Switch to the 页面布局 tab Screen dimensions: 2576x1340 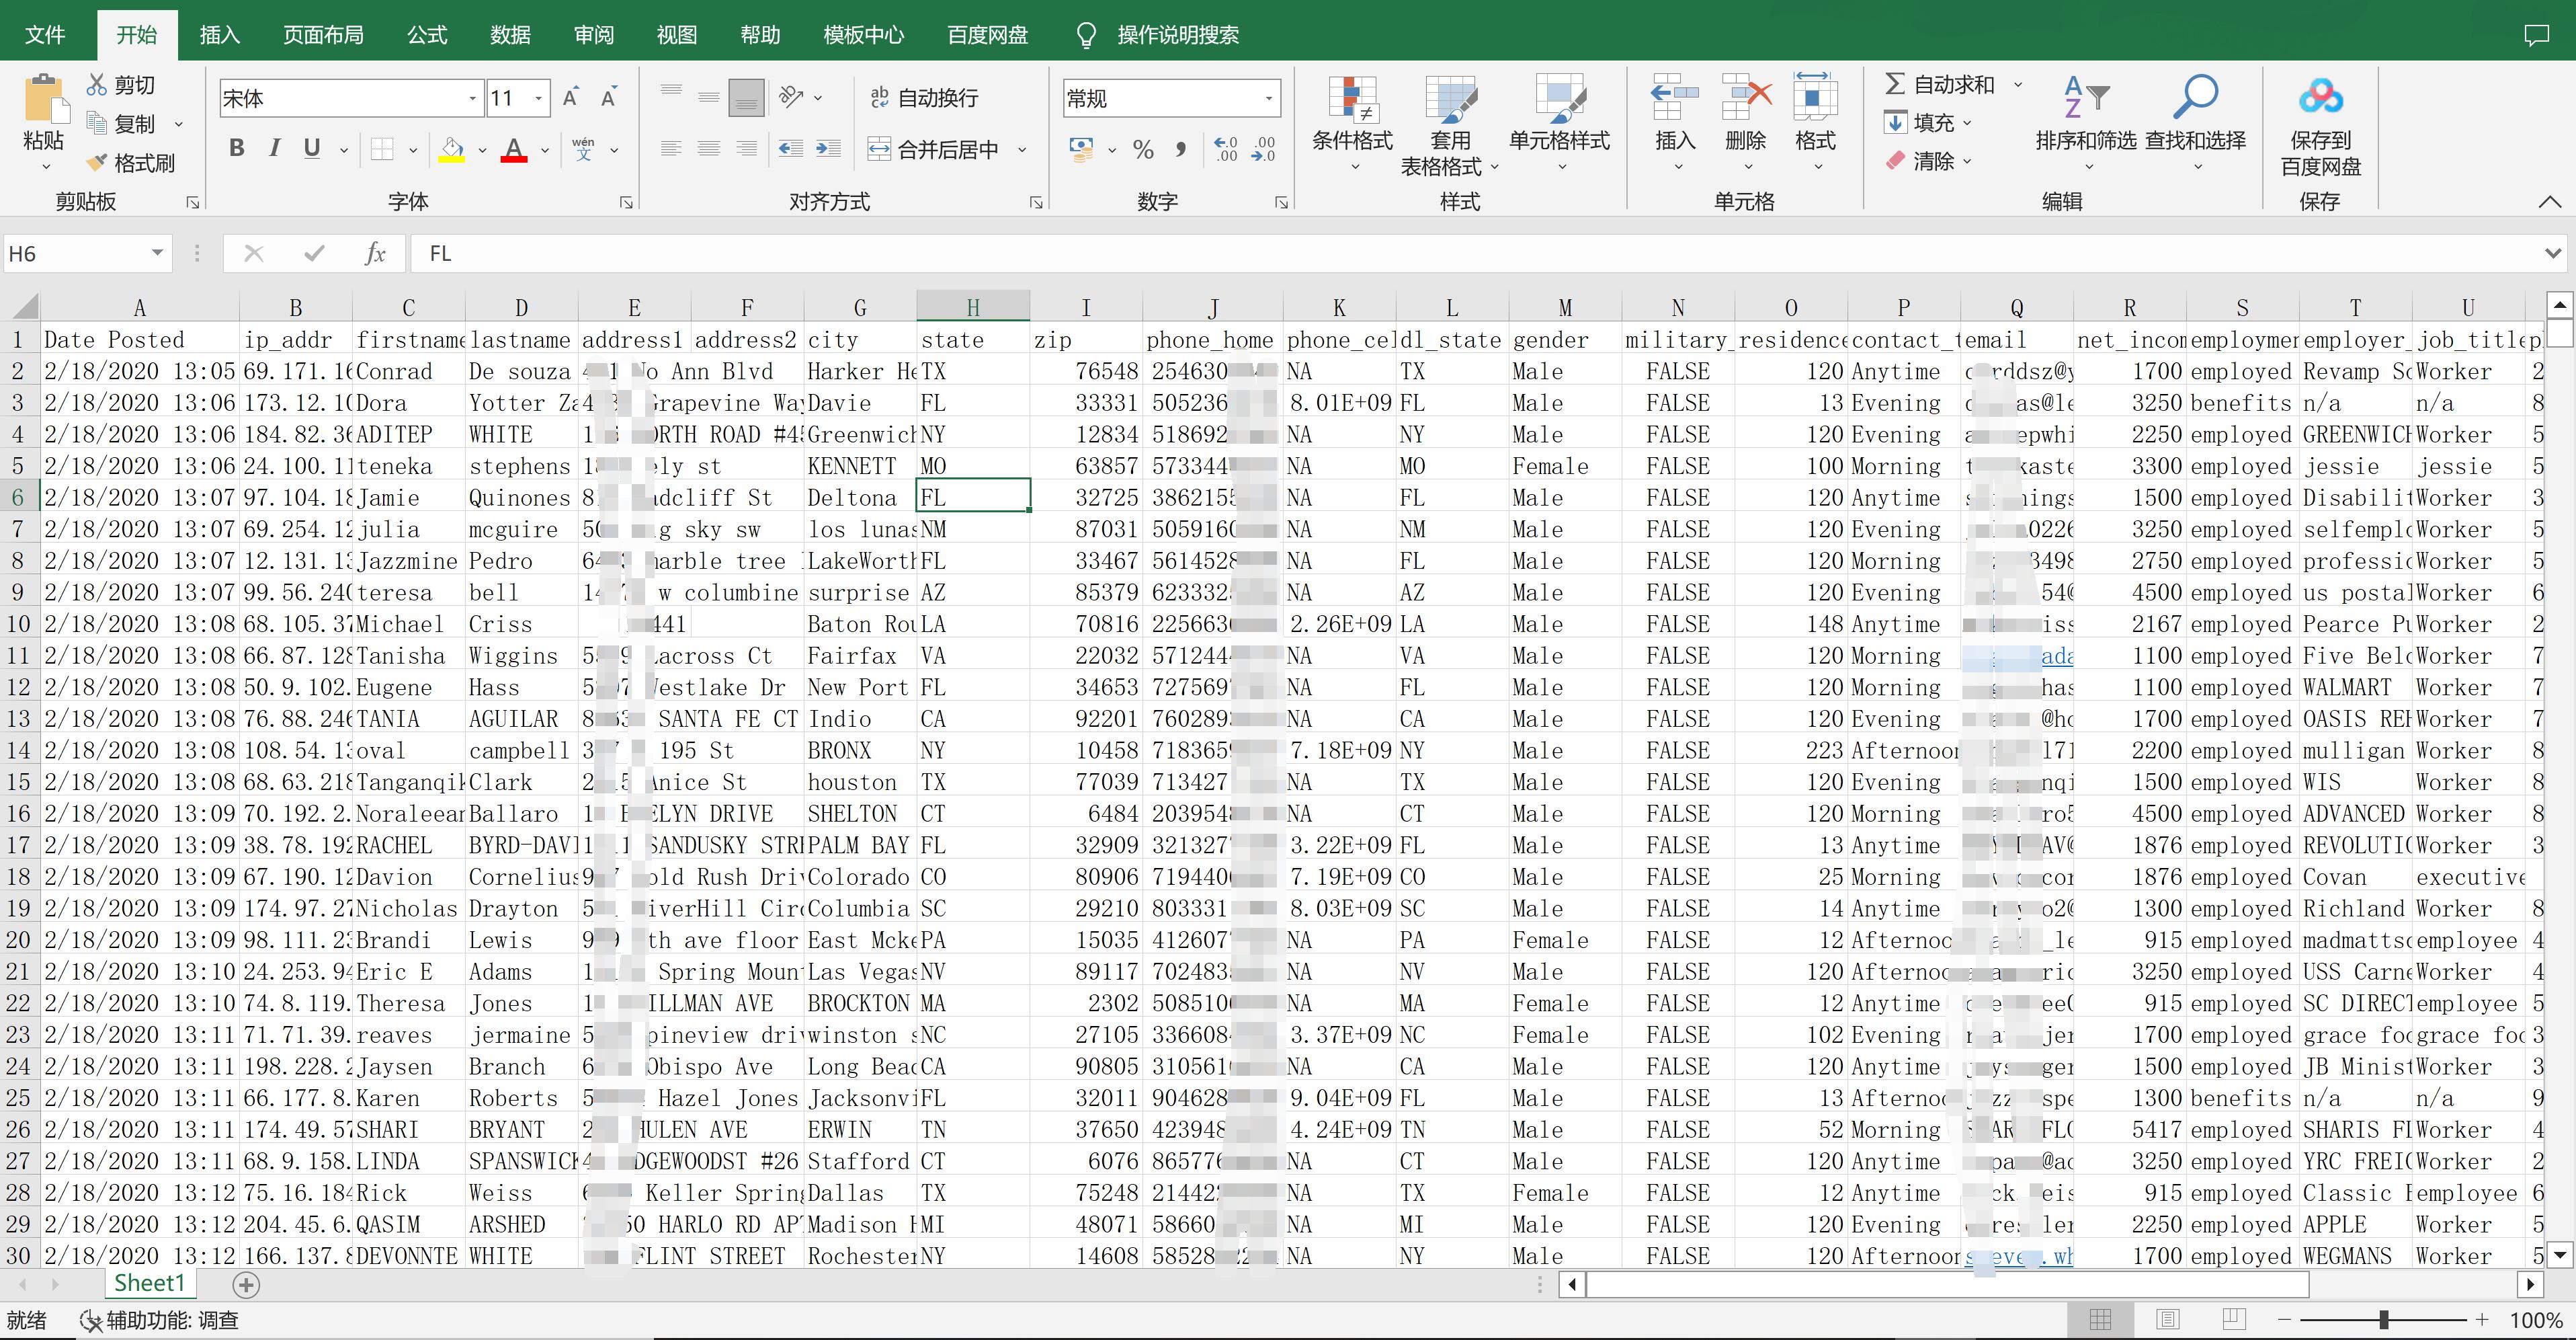click(x=323, y=35)
